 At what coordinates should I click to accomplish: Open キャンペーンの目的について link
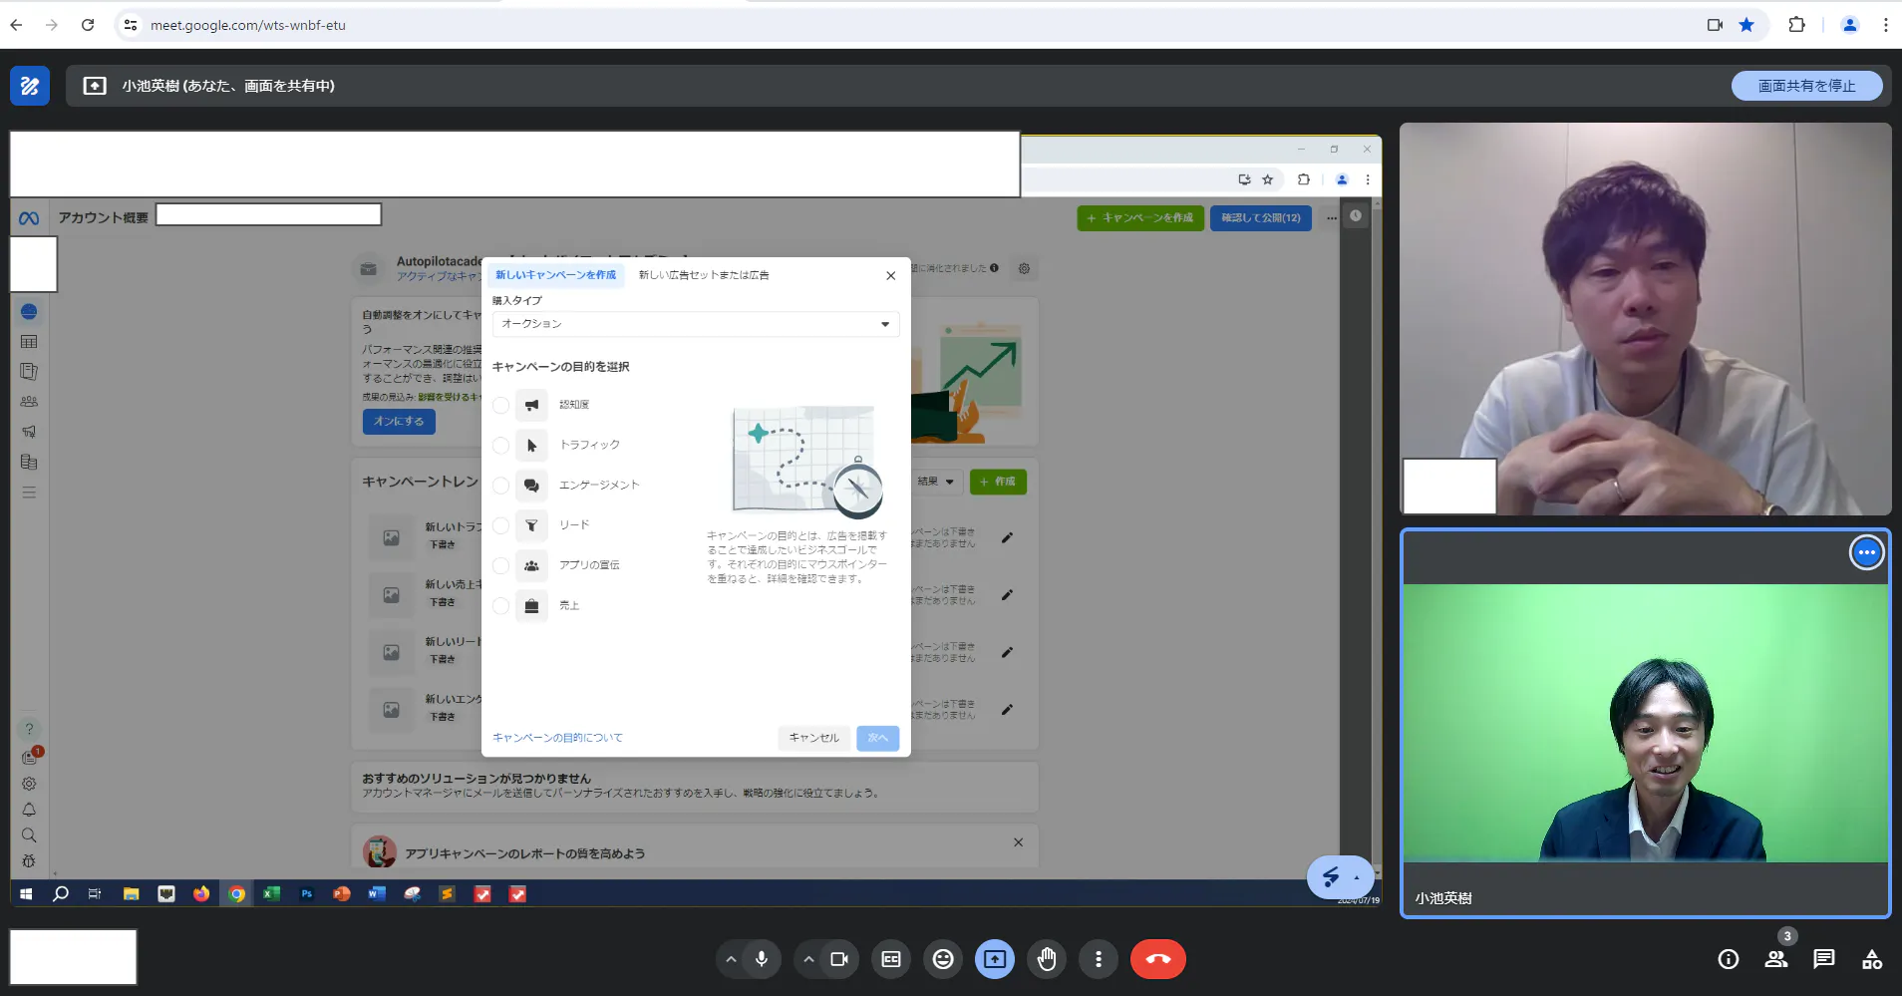557,738
